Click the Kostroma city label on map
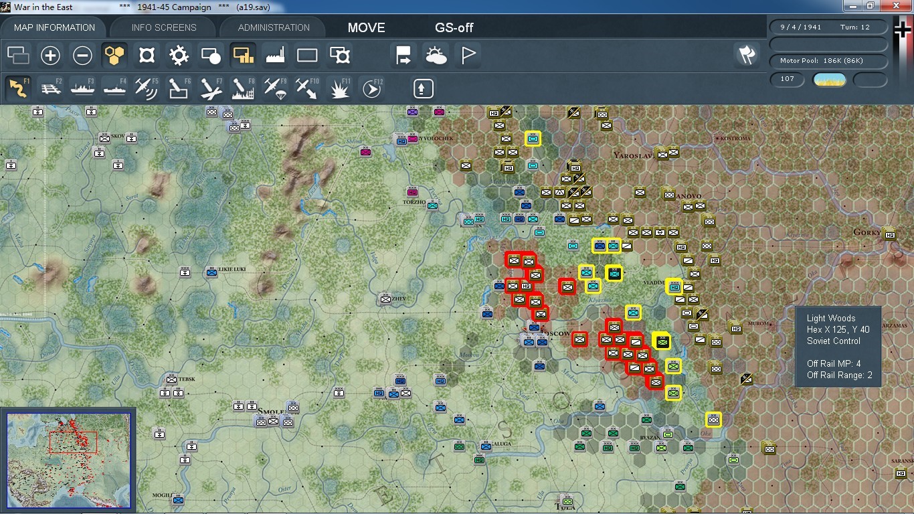This screenshot has height=514, width=914. pyautogui.click(x=735, y=138)
